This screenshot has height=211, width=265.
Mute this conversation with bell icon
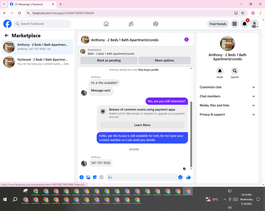tap(220, 71)
